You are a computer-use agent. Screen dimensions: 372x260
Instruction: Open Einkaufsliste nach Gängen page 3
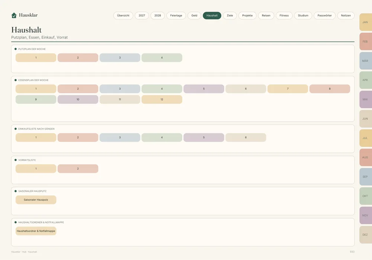120,137
